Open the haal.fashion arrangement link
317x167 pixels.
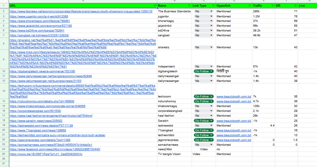point(51,116)
